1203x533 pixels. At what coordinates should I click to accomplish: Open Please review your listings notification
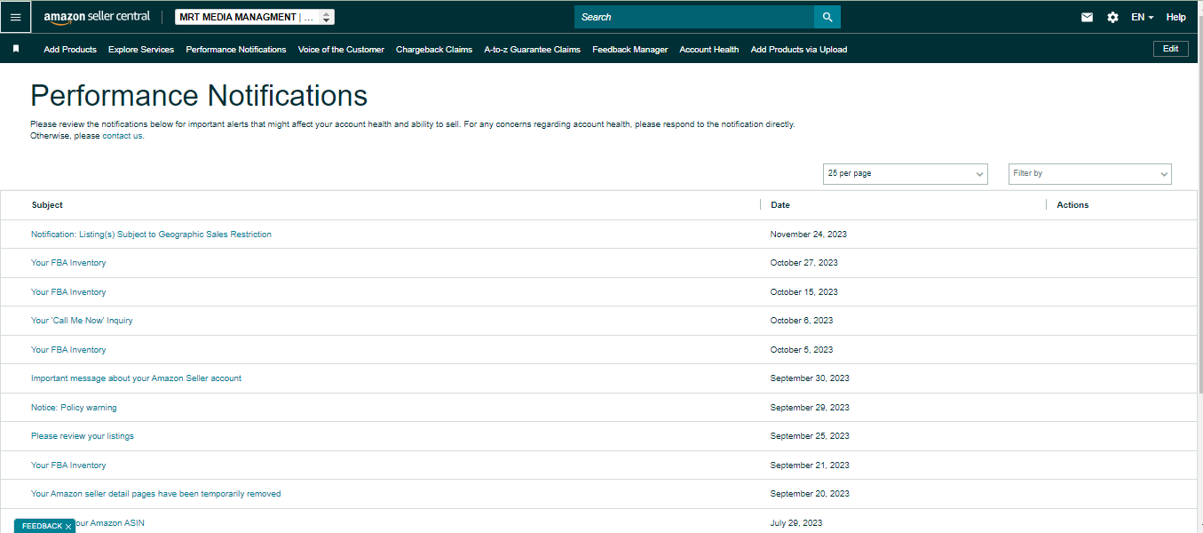coord(83,436)
